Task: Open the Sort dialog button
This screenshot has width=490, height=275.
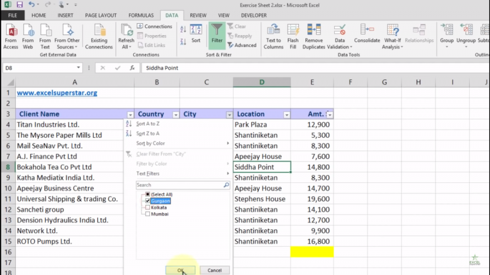Action: 196,34
